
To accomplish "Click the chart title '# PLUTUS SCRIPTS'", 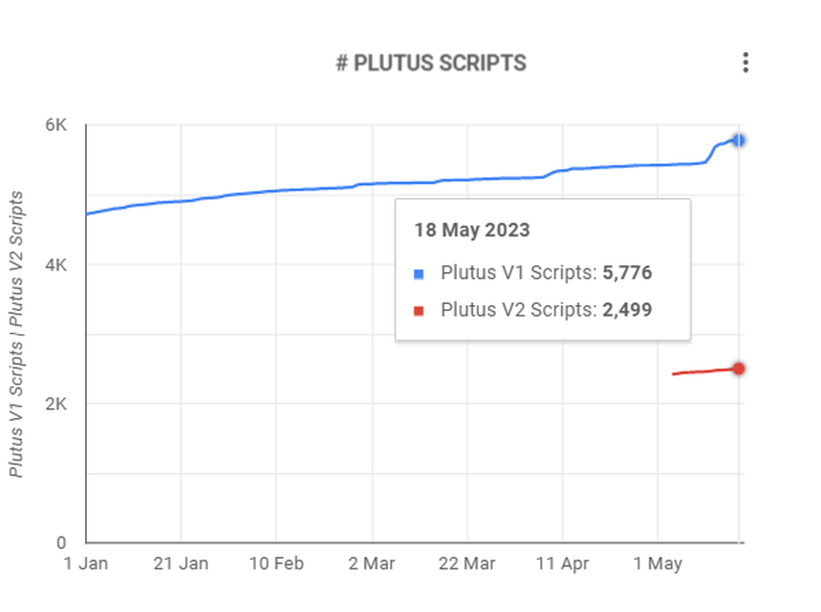I will 431,64.
